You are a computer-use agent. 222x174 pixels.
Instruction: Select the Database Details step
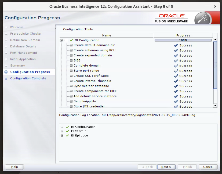click(23, 46)
